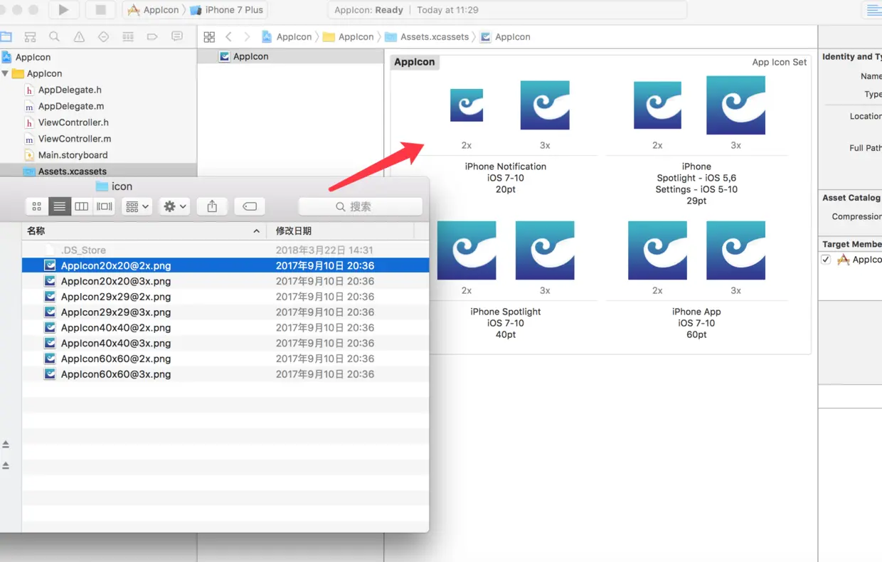Click the Finder edit tags button

pos(250,206)
